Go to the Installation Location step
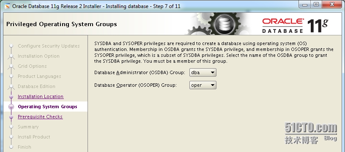The height and width of the screenshot is (152, 345). (41, 96)
